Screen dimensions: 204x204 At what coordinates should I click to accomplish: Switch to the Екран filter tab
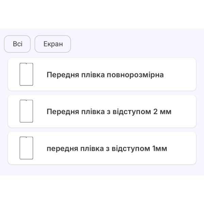pos(53,44)
